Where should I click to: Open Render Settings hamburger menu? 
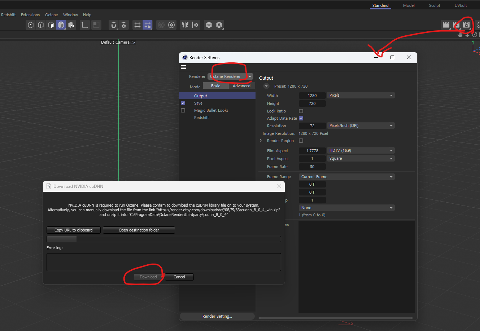184,67
